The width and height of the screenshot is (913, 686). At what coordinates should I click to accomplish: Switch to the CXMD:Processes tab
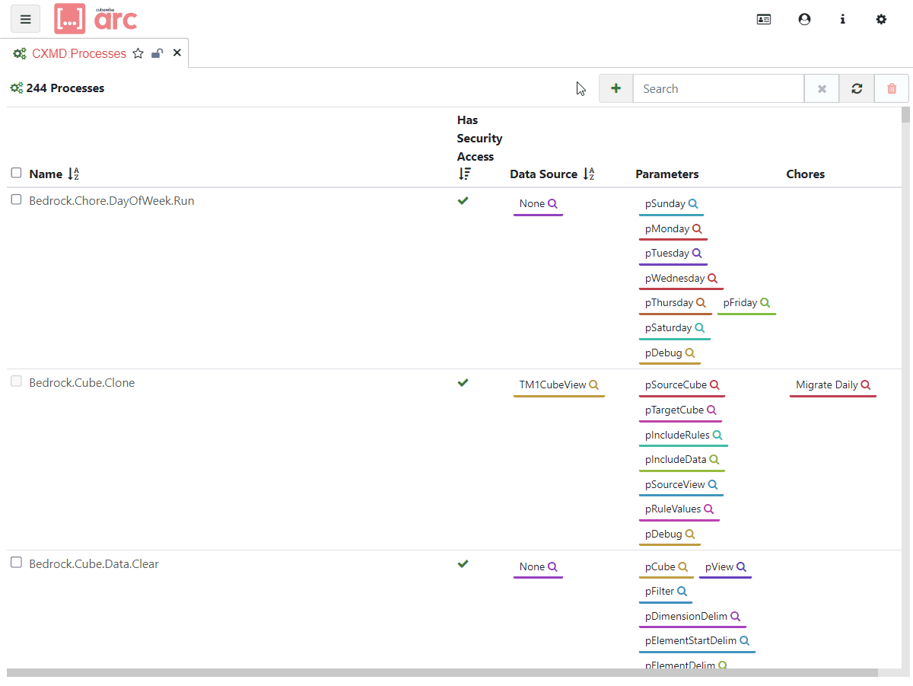coord(79,53)
